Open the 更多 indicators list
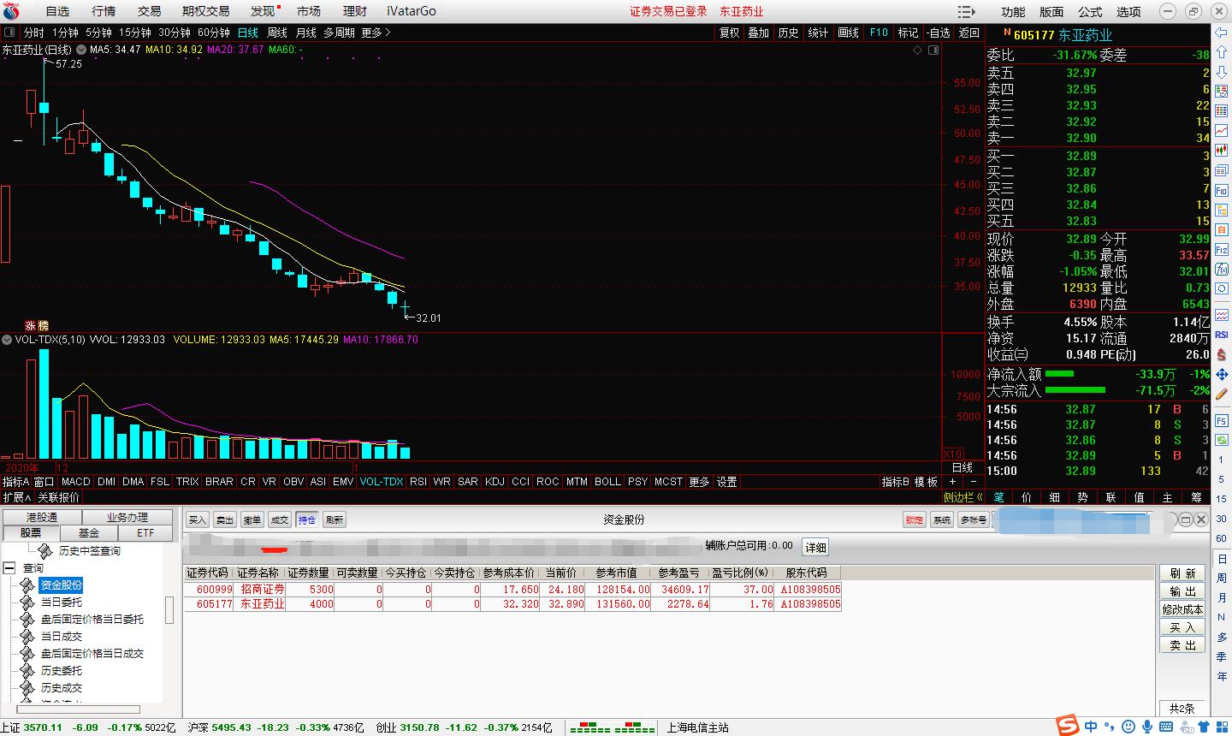1232x736 pixels. click(x=699, y=482)
